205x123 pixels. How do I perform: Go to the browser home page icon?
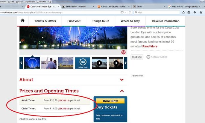click(201, 12)
